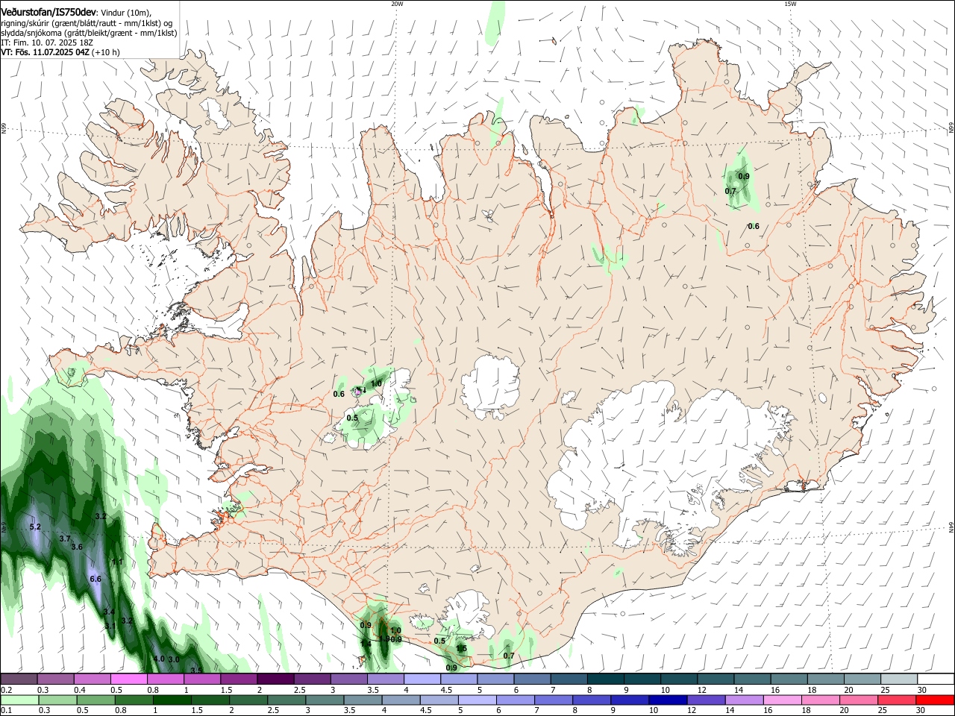Pick the dark plum 0.2–0.3 snow legend swatch
This screenshot has height=716, width=955.
19,679
